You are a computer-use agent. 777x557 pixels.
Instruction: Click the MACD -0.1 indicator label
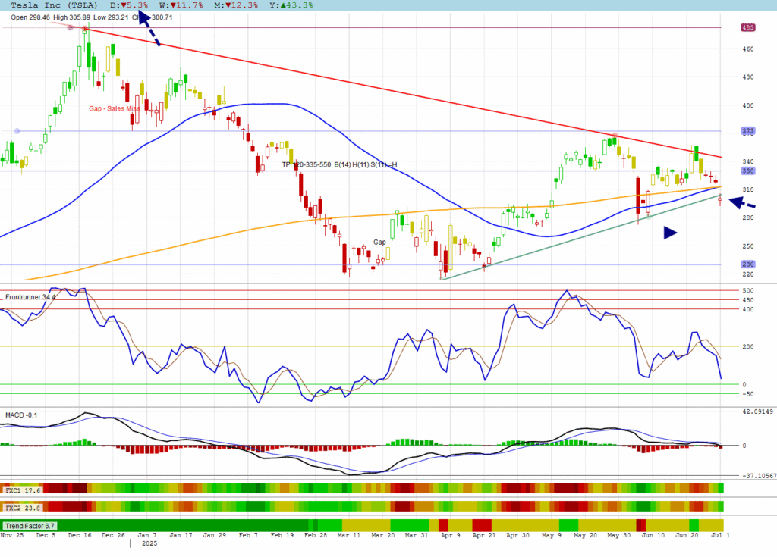coord(20,415)
